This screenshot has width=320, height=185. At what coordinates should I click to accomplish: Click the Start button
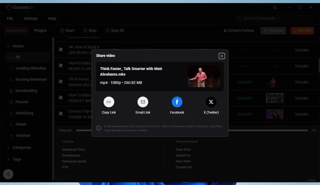[67, 31]
